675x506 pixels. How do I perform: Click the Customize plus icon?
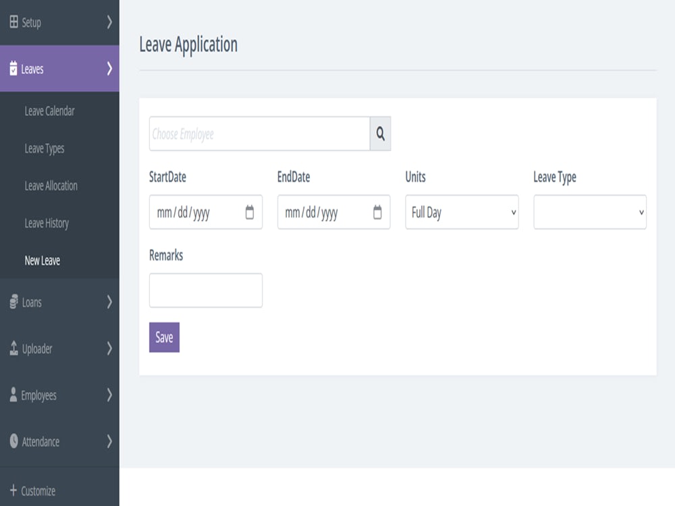(12, 490)
